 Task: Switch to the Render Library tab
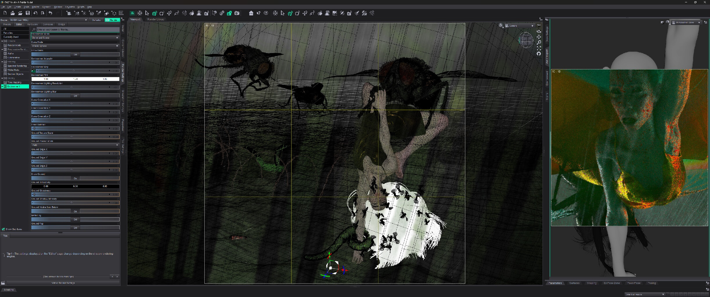point(156,19)
